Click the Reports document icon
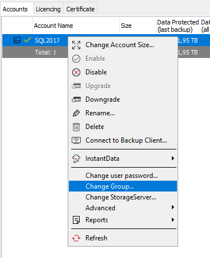The image size is (210, 258). pyautogui.click(x=76, y=220)
